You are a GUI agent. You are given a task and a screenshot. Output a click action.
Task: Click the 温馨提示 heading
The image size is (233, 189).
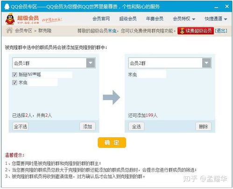(14, 155)
